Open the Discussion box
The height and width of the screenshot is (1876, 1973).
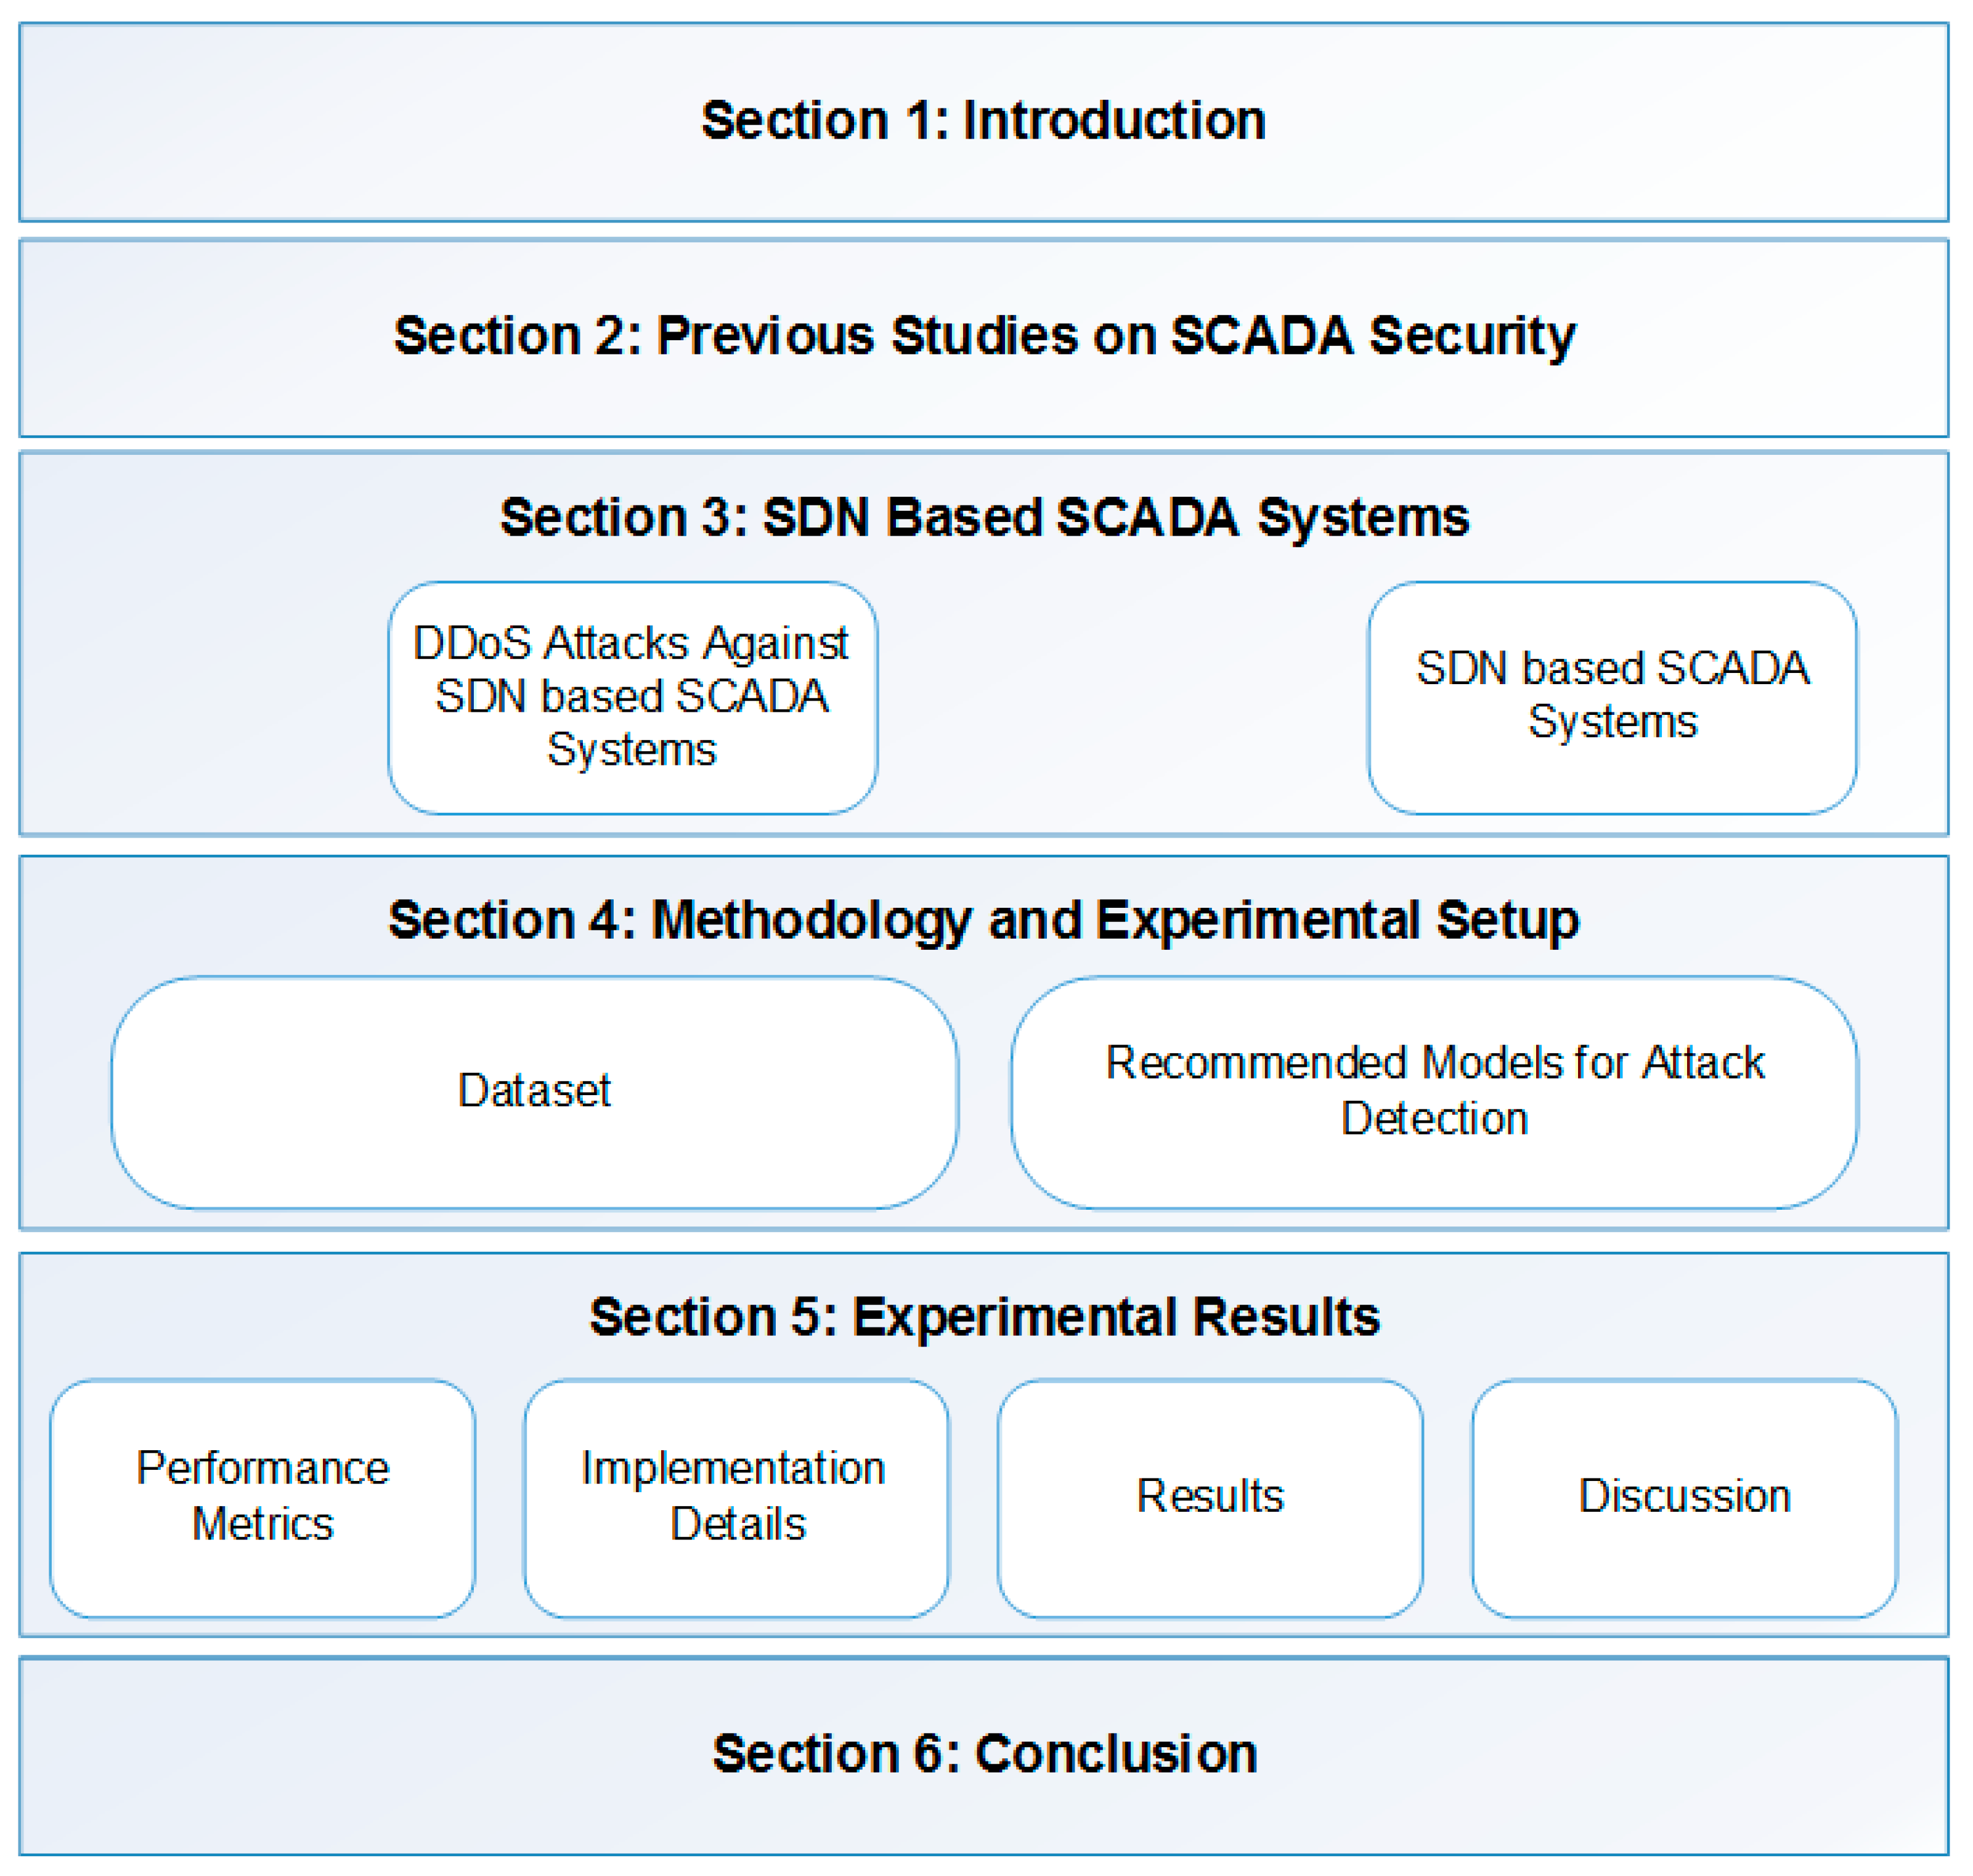1684,1498
